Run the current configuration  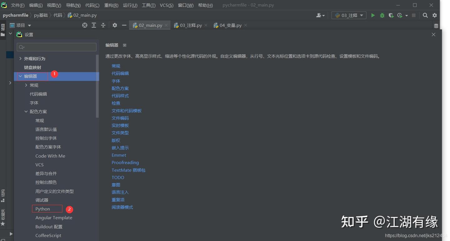pyautogui.click(x=373, y=15)
